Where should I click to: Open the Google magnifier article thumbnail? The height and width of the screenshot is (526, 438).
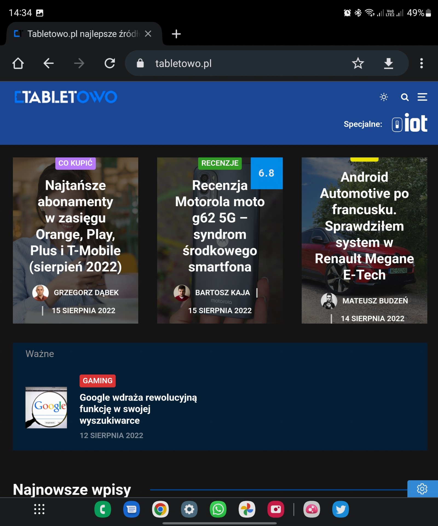[46, 407]
